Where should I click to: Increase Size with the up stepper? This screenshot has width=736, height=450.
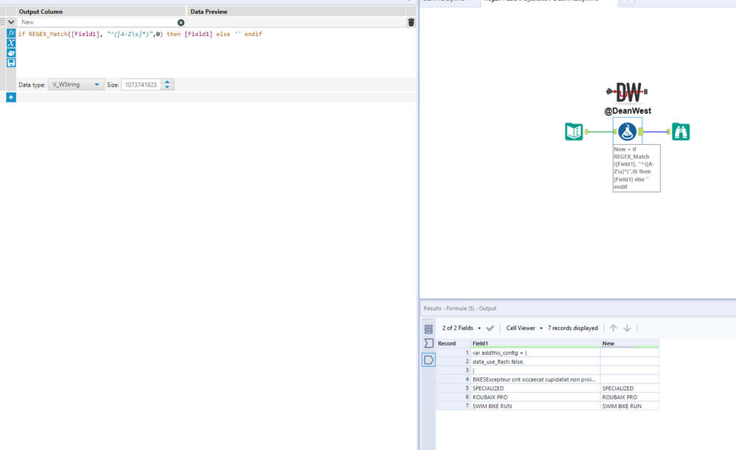167,82
